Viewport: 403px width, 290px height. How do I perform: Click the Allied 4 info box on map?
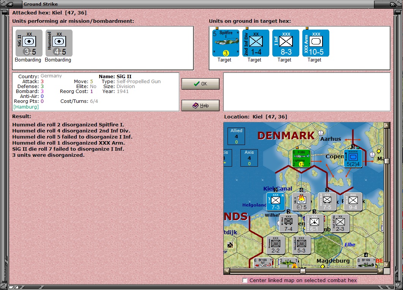236,136
